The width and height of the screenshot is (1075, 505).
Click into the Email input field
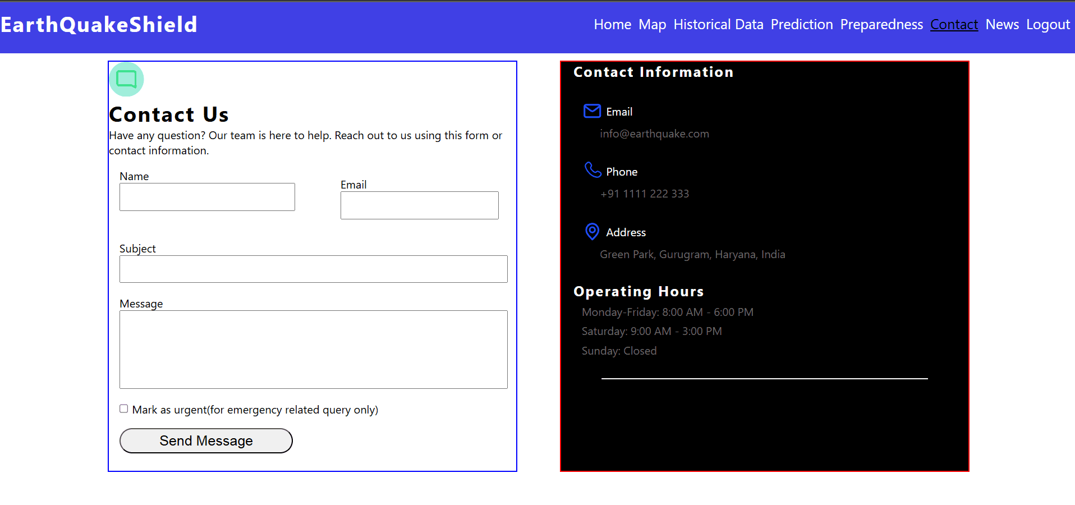point(419,205)
